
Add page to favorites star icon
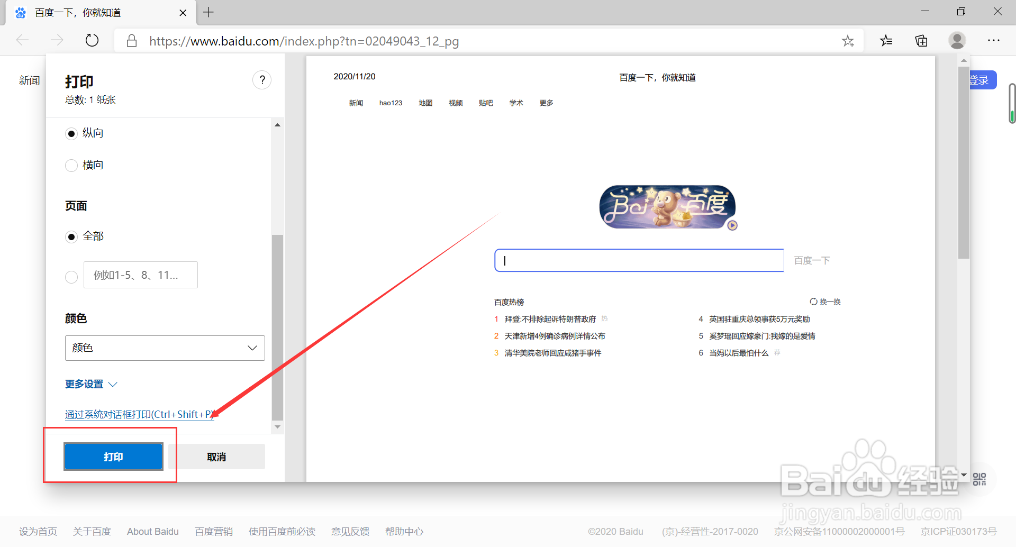[x=848, y=41]
